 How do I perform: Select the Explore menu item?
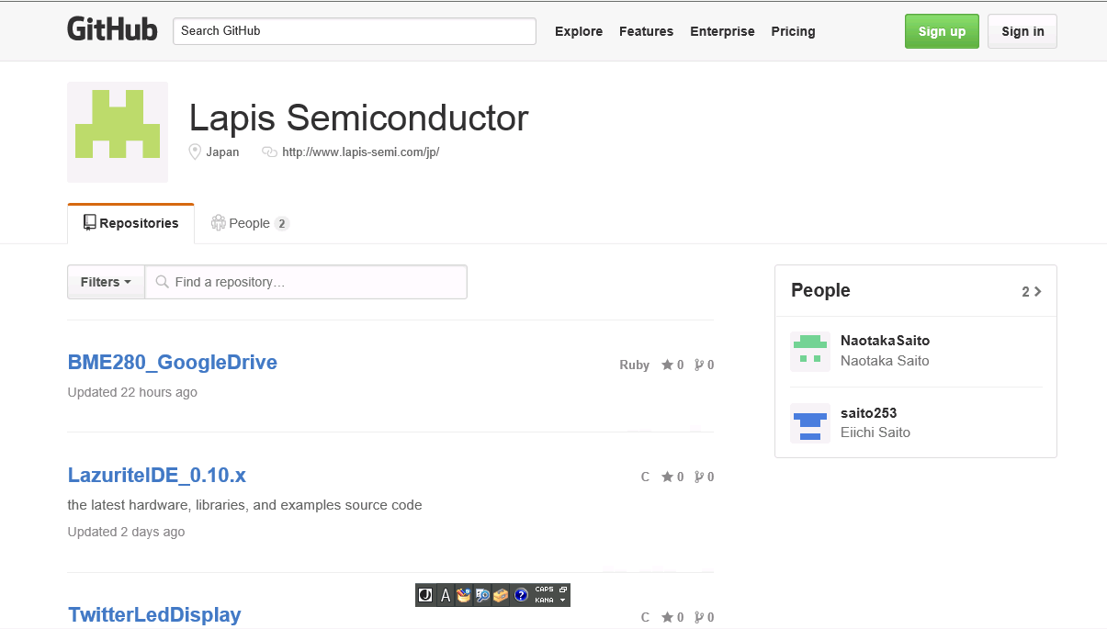pos(579,31)
